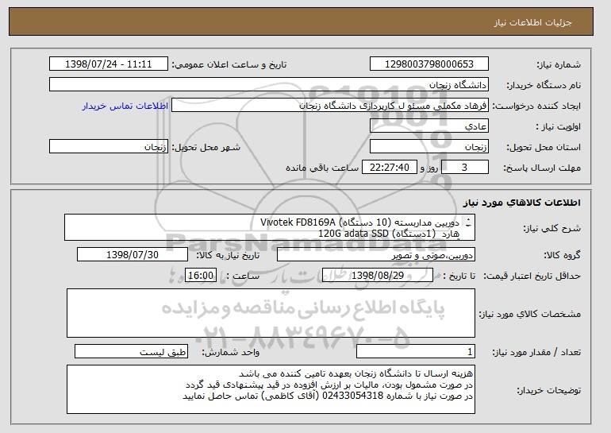Open the اطلاعات تماس خریدار link
The height and width of the screenshot is (433, 611).
pyautogui.click(x=125, y=106)
